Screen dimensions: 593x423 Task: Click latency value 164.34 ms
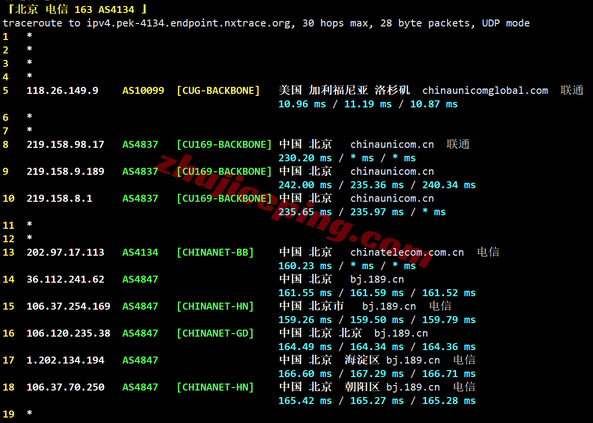377,347
